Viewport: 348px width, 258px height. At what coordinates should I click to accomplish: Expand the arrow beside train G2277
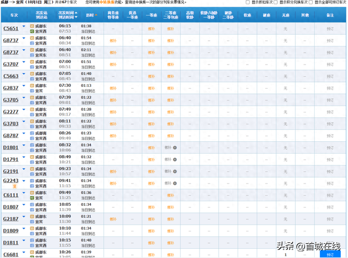coord(24,110)
